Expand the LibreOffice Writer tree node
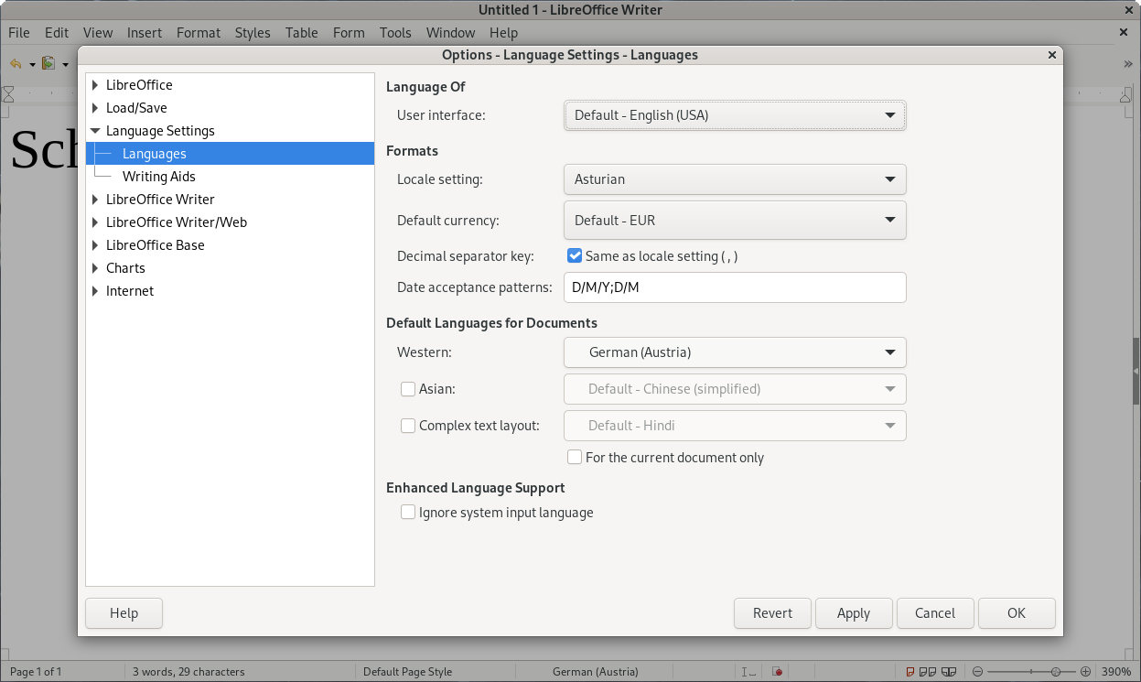This screenshot has width=1141, height=682. click(x=94, y=200)
